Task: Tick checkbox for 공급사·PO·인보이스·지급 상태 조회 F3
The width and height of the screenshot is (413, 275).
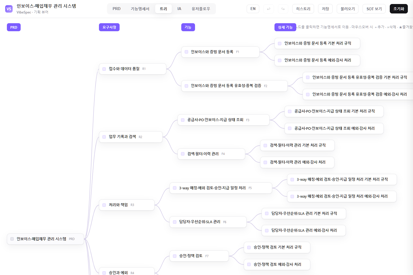Action: [x=183, y=120]
